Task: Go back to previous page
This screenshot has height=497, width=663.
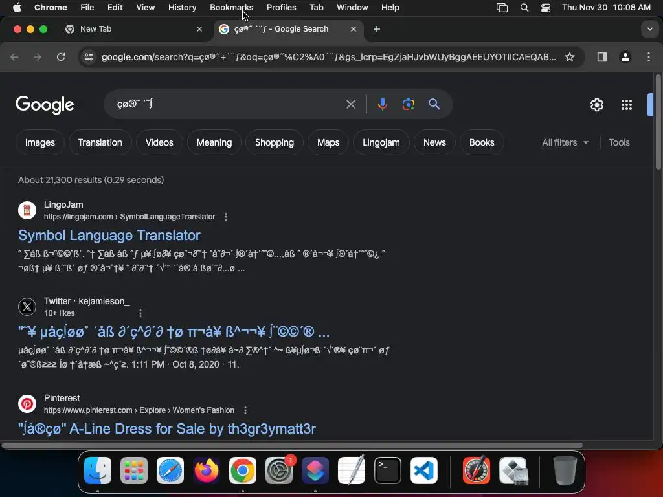Action: pyautogui.click(x=14, y=57)
